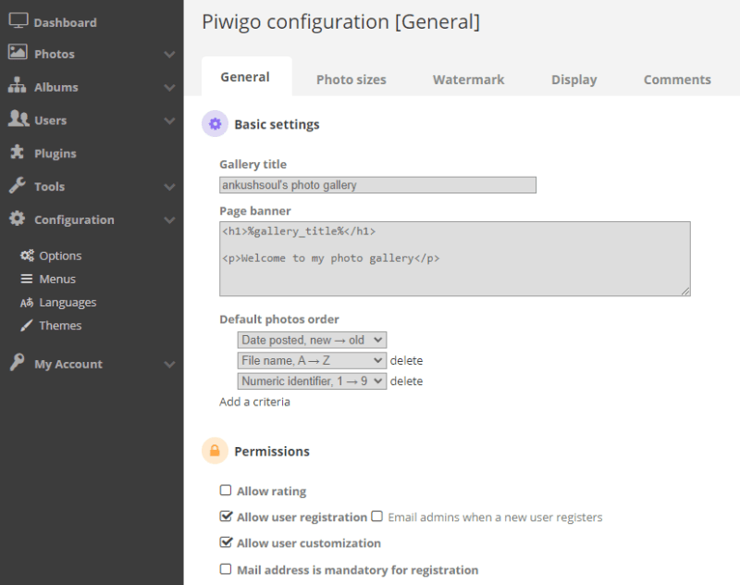Enable the Allow rating checkbox
Screen dimensions: 740x585
pyautogui.click(x=226, y=491)
